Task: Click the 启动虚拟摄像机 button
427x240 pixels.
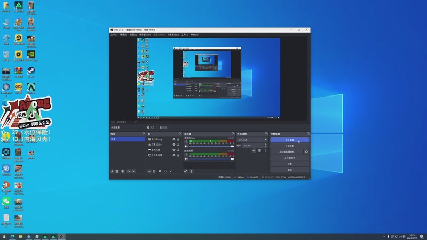Action: [x=287, y=152]
